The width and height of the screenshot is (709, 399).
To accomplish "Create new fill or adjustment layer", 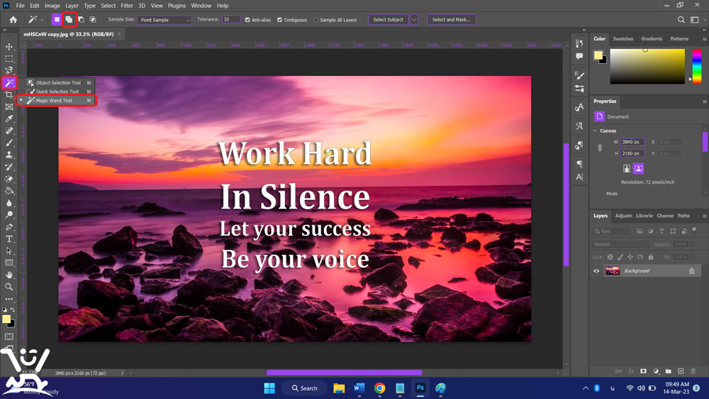I will [656, 371].
